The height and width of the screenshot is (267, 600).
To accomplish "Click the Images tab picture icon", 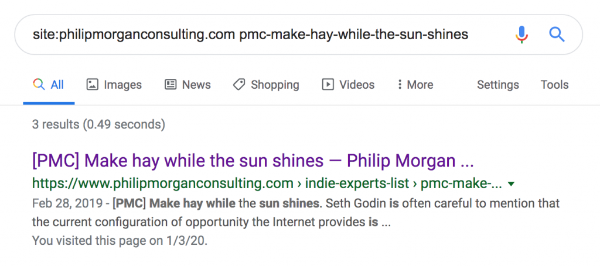I will click(x=92, y=84).
